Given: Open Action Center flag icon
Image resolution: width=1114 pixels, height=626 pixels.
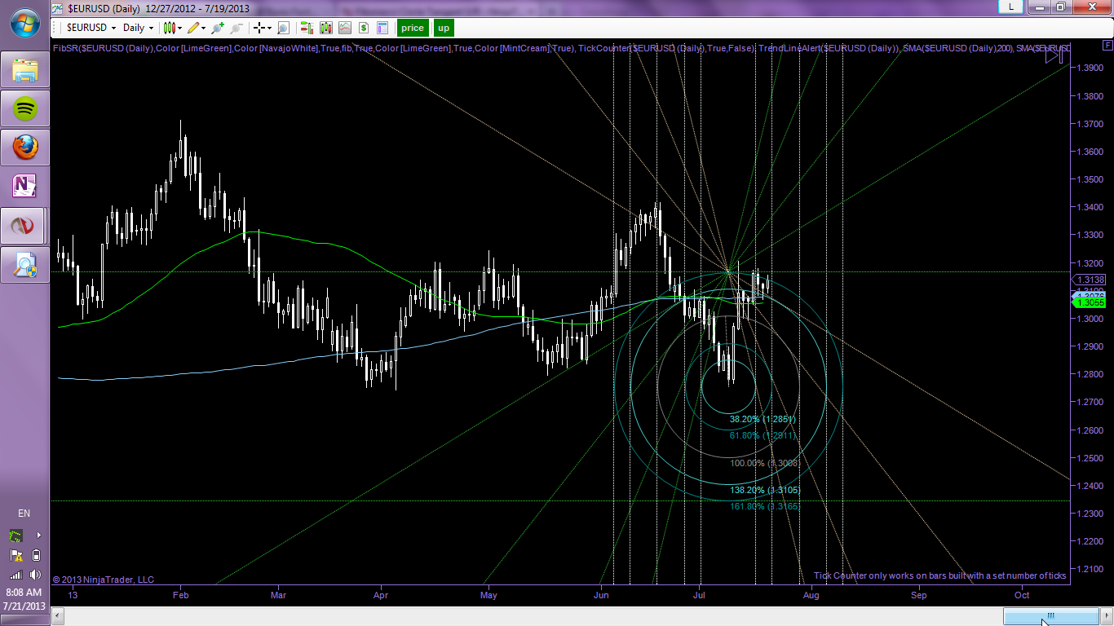Looking at the screenshot, I should (15, 556).
